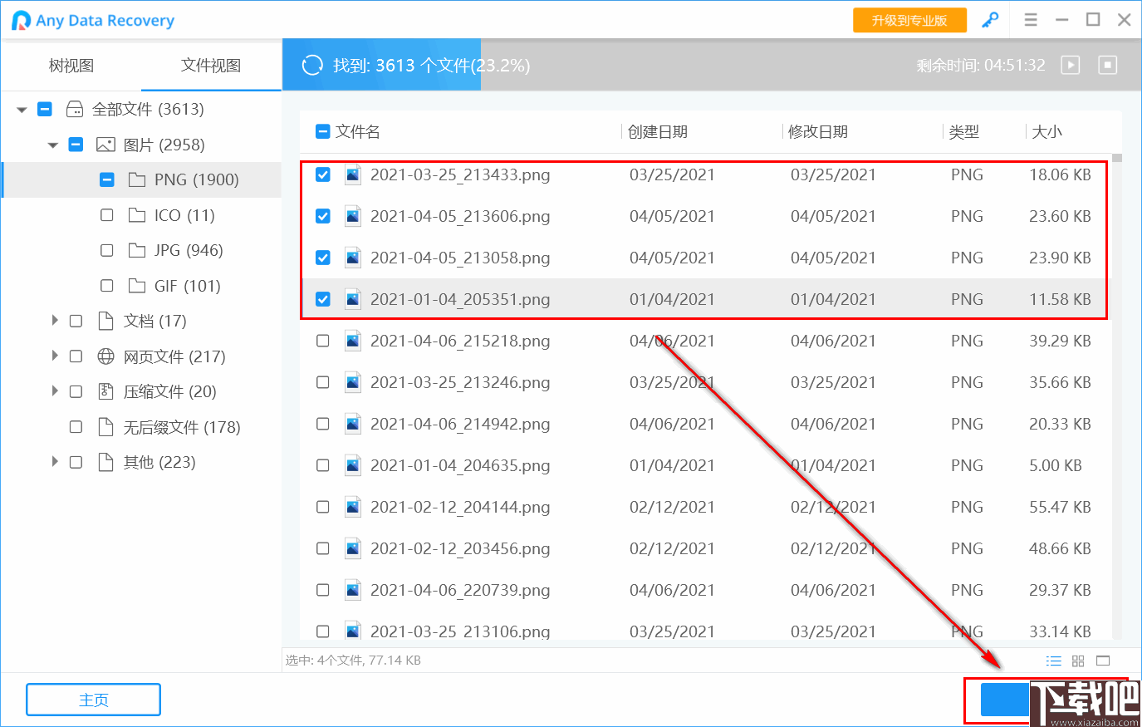Check the 2021-04-06_215218.png file checkbox
Viewport: 1142px width, 727px height.
click(323, 341)
